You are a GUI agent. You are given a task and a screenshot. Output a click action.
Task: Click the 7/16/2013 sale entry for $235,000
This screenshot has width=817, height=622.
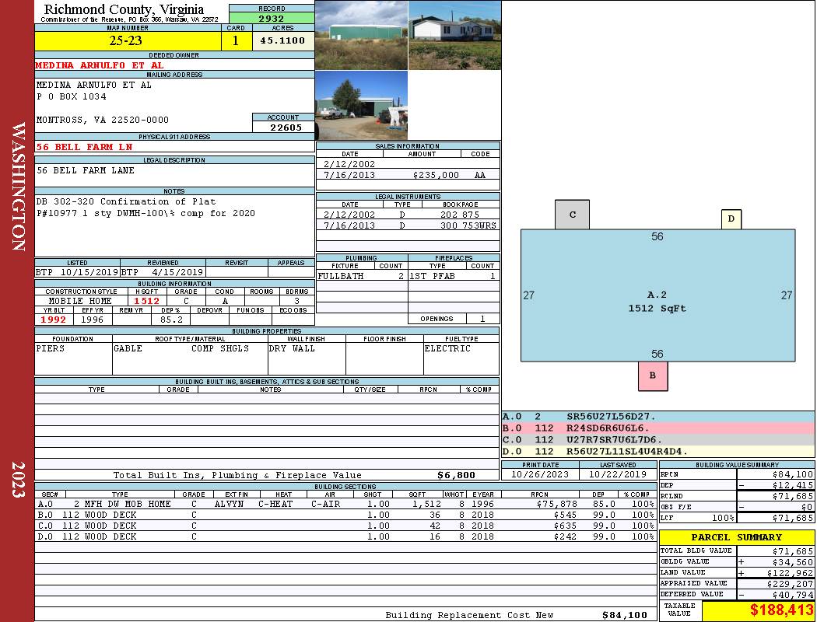click(408, 175)
